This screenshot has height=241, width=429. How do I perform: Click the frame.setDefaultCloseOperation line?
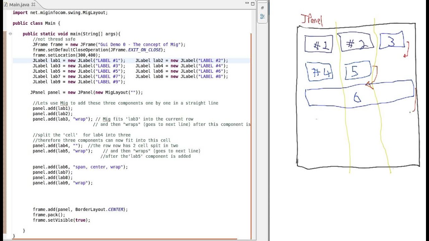click(99, 50)
